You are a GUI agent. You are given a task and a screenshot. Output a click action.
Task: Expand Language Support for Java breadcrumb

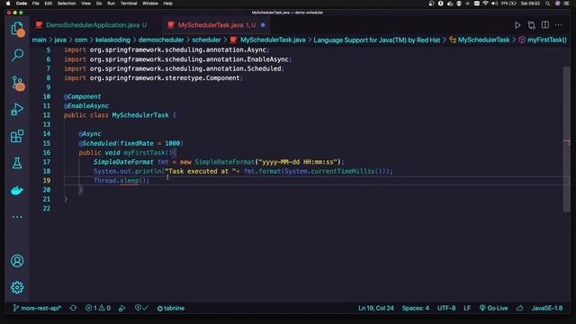376,40
